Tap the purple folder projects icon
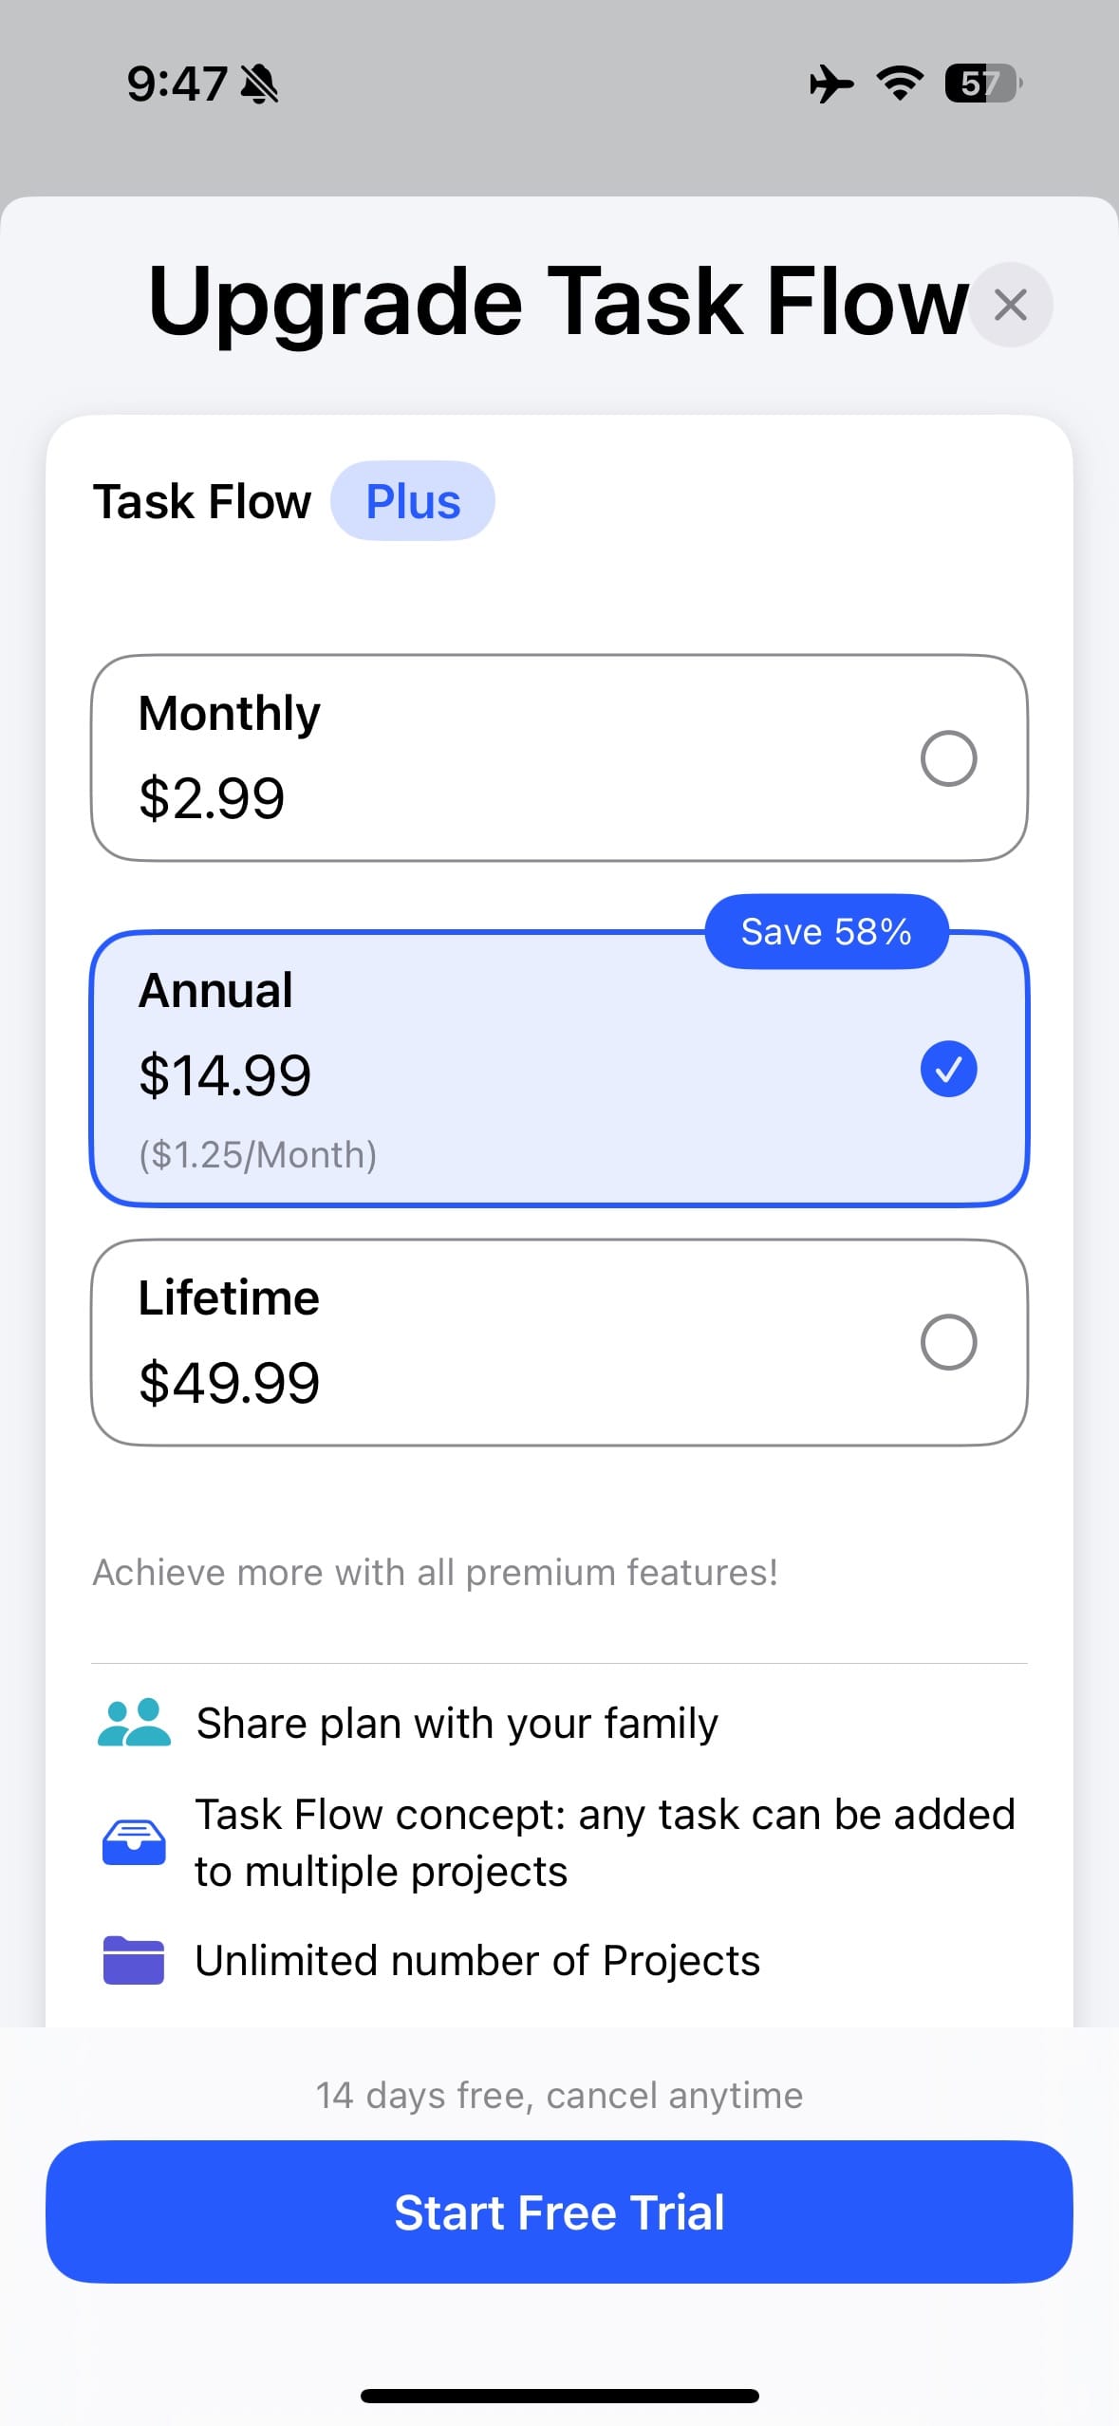 click(134, 1960)
